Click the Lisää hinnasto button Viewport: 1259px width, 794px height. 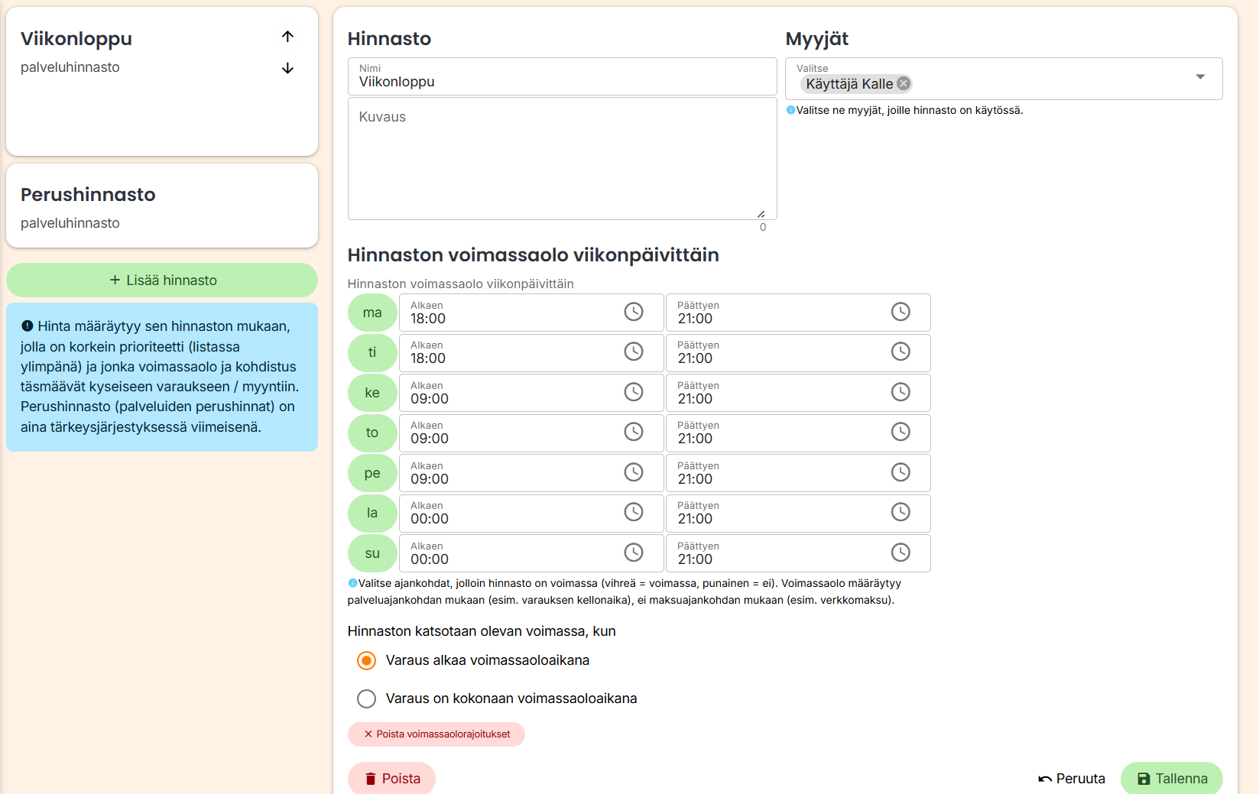(162, 280)
